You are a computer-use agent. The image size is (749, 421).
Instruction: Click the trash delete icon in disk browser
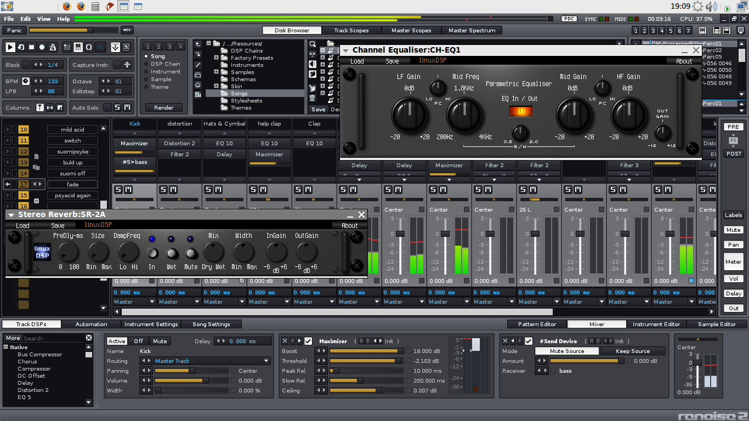point(313,99)
